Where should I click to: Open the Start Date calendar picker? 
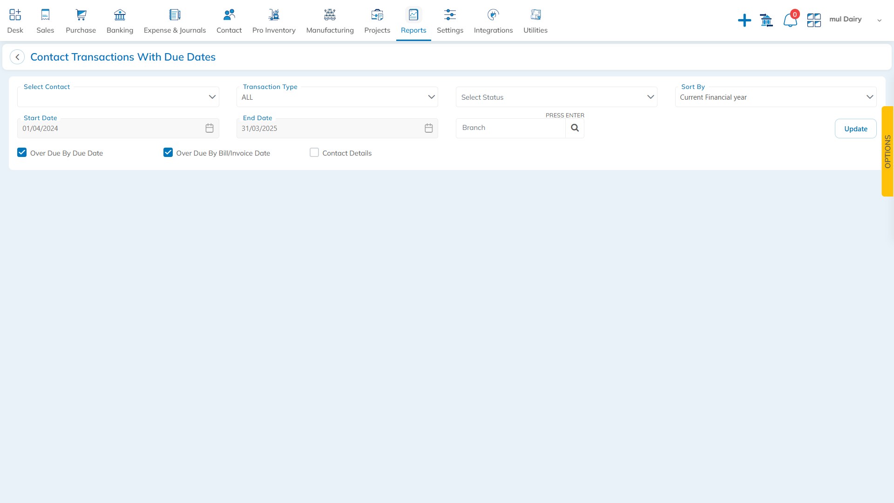pyautogui.click(x=210, y=128)
